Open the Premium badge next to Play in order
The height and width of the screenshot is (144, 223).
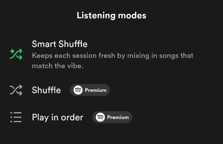coord(112,118)
